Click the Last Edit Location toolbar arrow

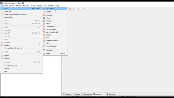point(70,9)
